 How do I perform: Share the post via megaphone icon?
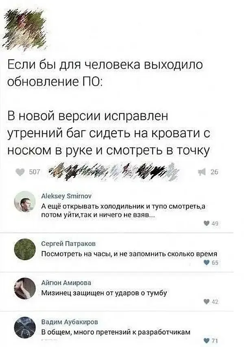click(202, 172)
